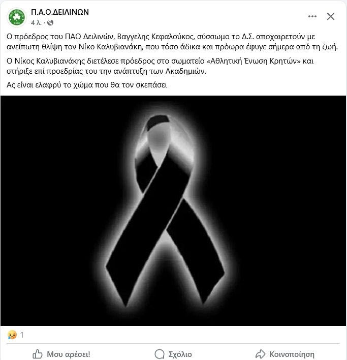The width and height of the screenshot is (347, 360).
Task: Select the 'Μου αρέσει!' button label
Action: (69, 354)
